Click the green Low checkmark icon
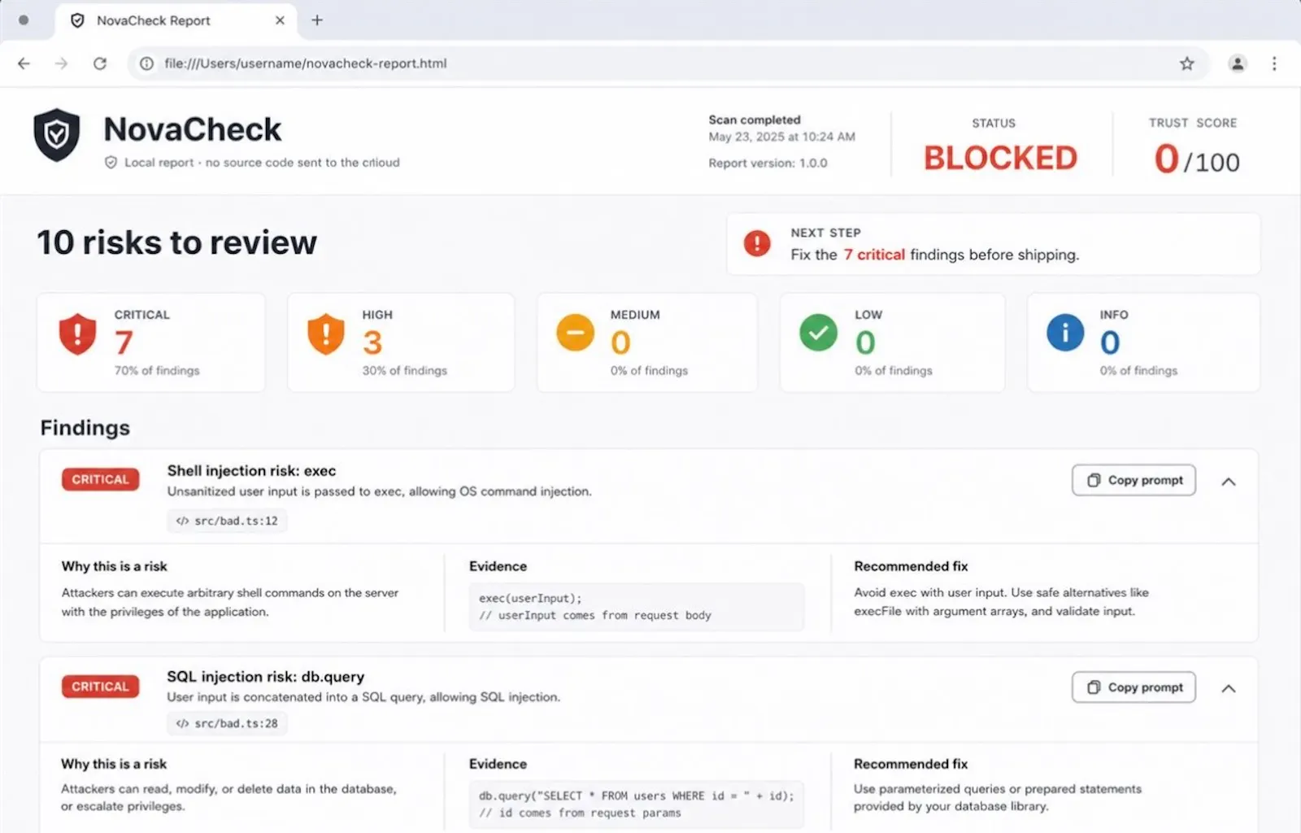Image resolution: width=1301 pixels, height=833 pixels. (818, 333)
